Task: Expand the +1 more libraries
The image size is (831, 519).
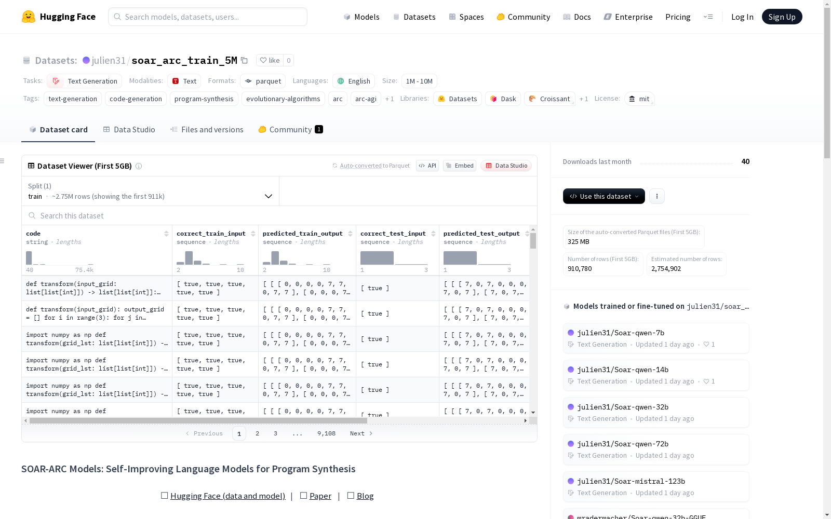Action: [584, 99]
